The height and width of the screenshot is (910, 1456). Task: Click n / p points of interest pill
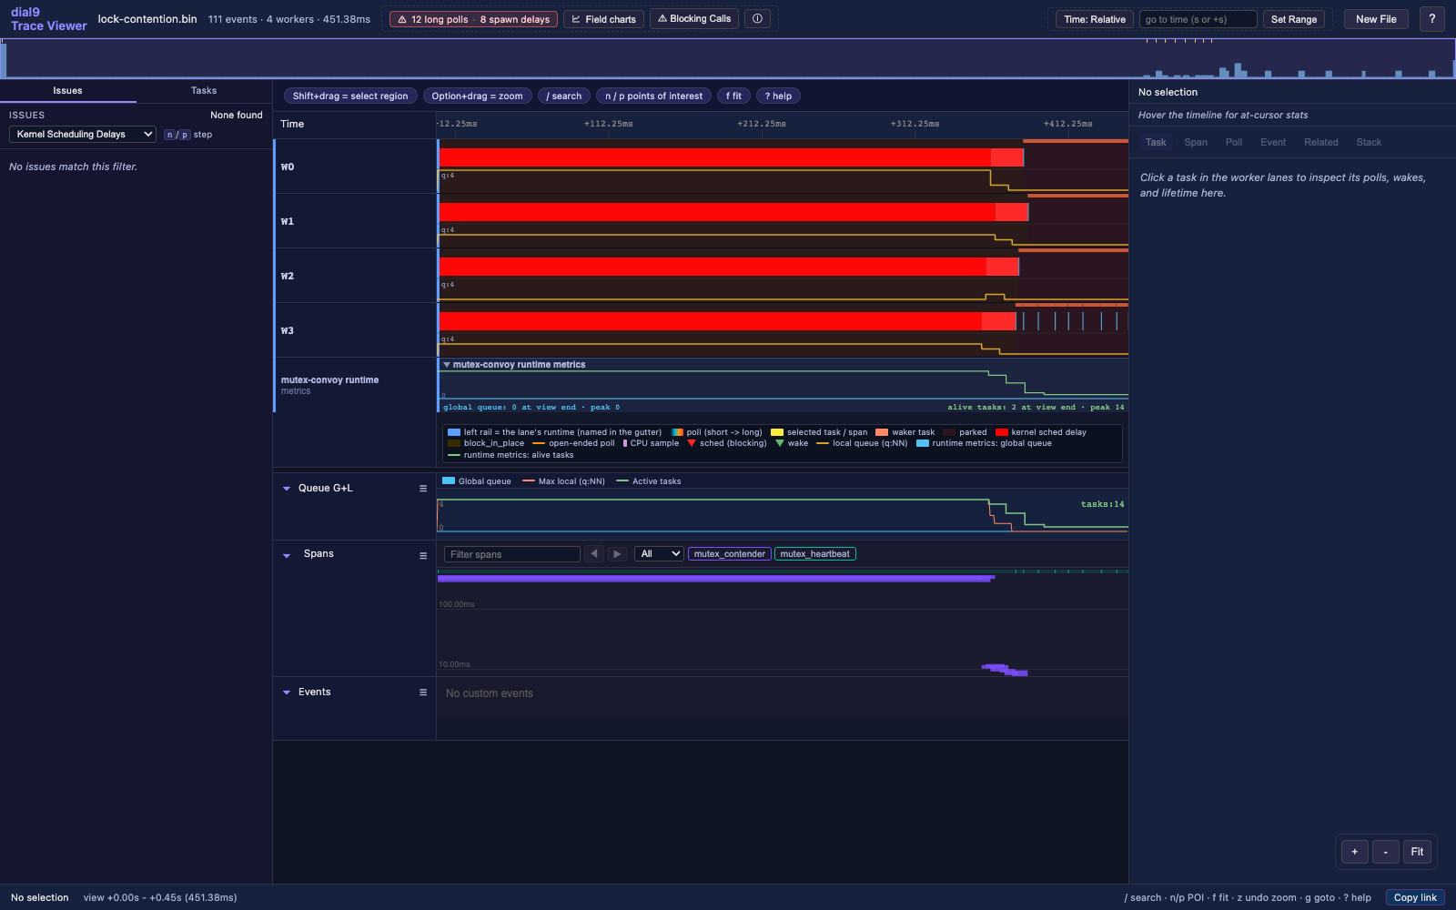(x=653, y=96)
